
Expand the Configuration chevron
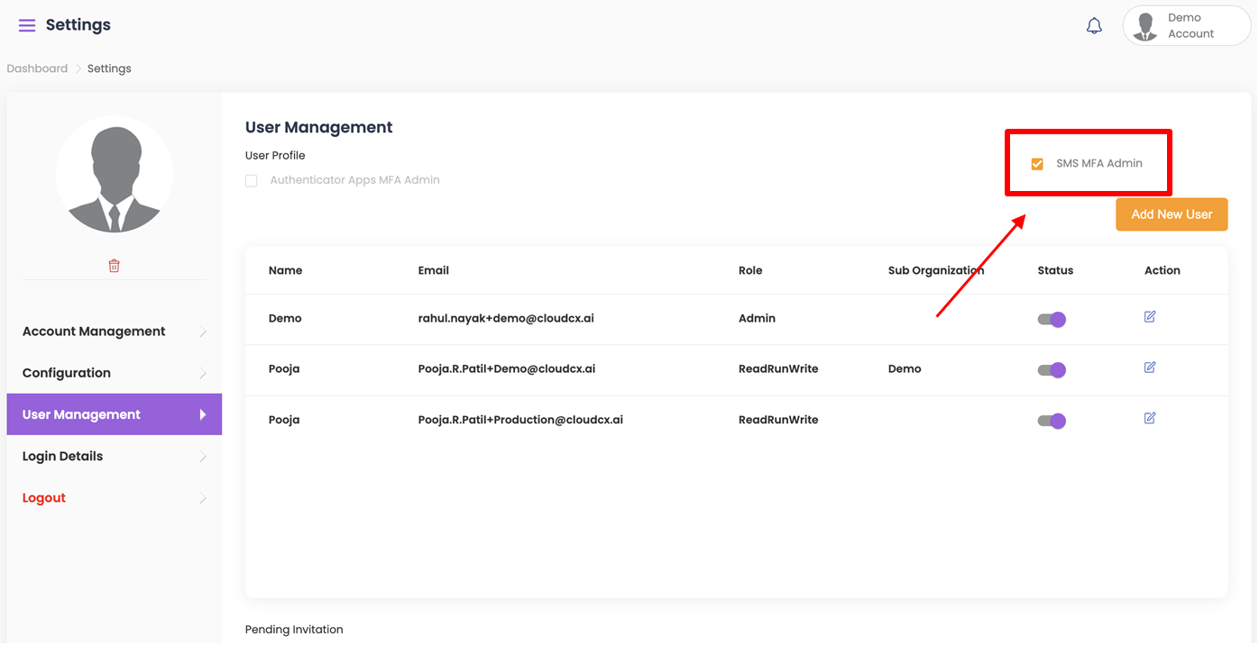203,374
